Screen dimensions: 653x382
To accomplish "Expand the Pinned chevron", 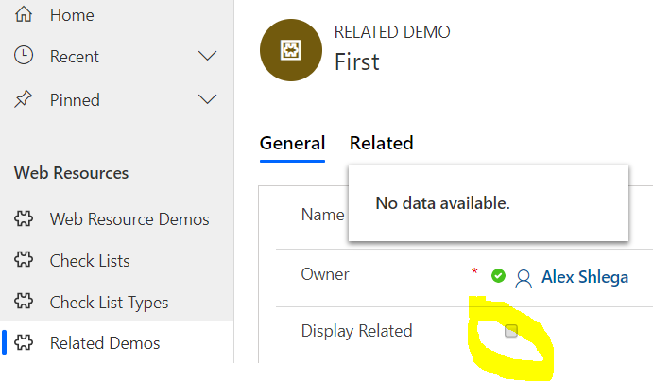I will (x=207, y=99).
